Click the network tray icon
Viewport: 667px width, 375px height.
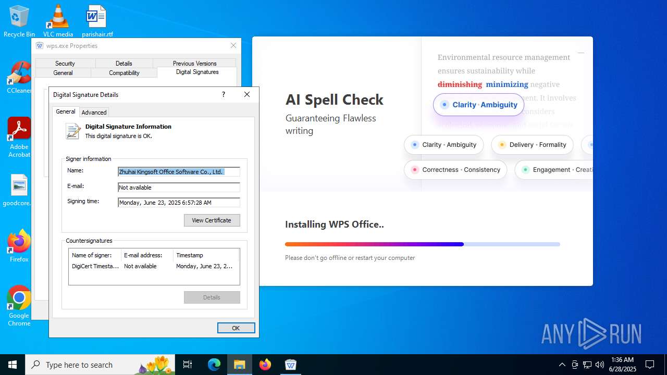pos(587,365)
